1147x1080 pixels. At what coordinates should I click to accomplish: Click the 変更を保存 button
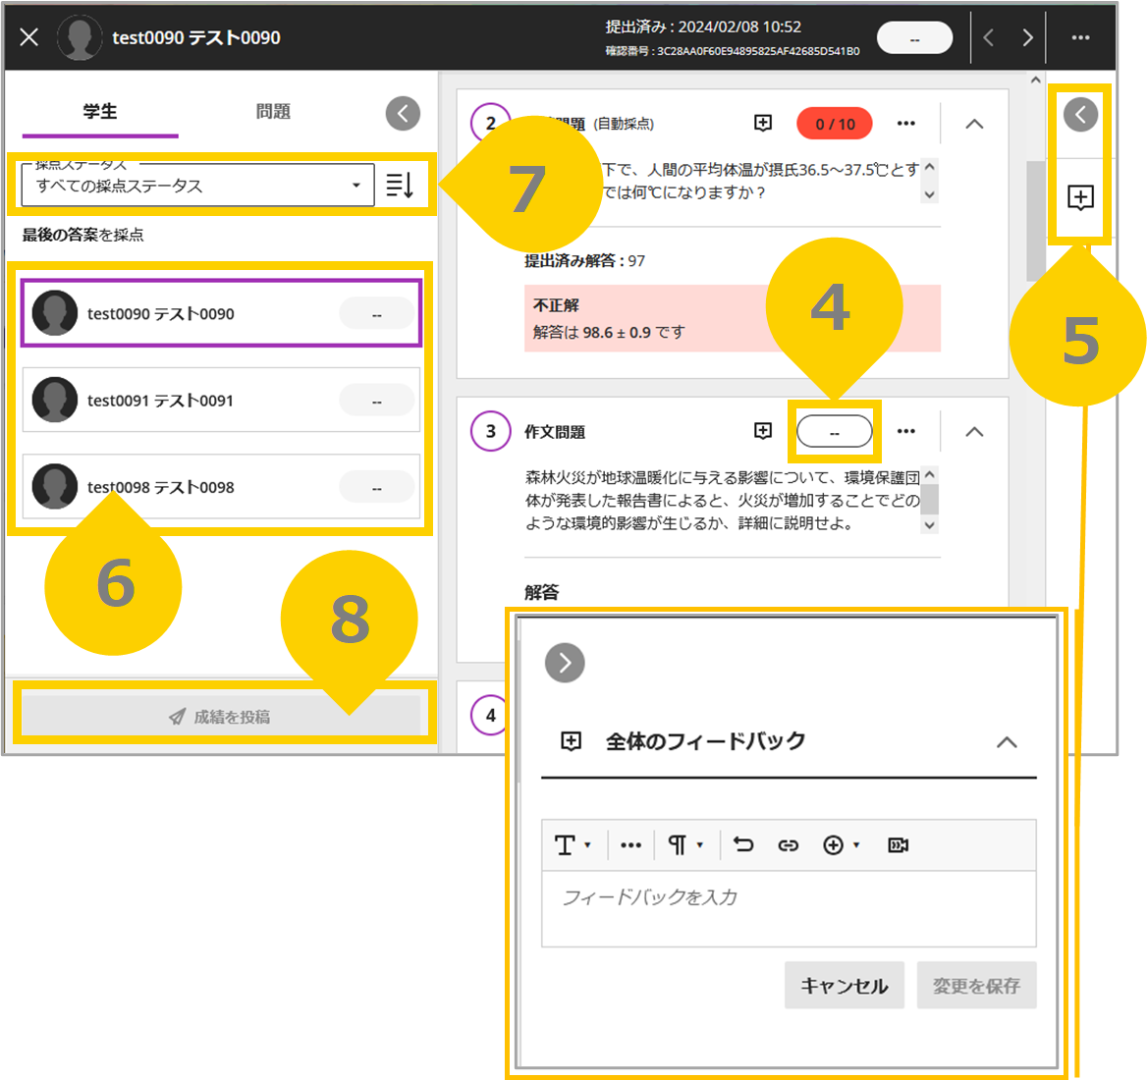click(976, 986)
